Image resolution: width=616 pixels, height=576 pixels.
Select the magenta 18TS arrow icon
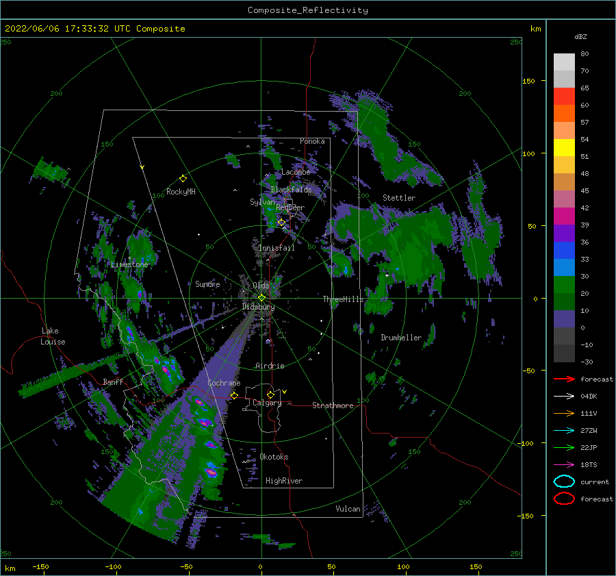coord(564,465)
